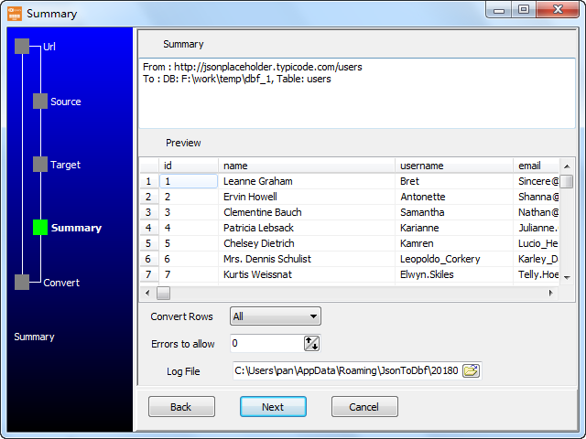Click the Errors to allow spinner arrows

coord(311,344)
